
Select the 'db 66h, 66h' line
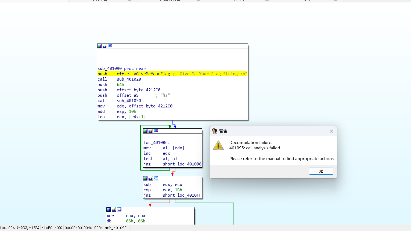pos(126,221)
